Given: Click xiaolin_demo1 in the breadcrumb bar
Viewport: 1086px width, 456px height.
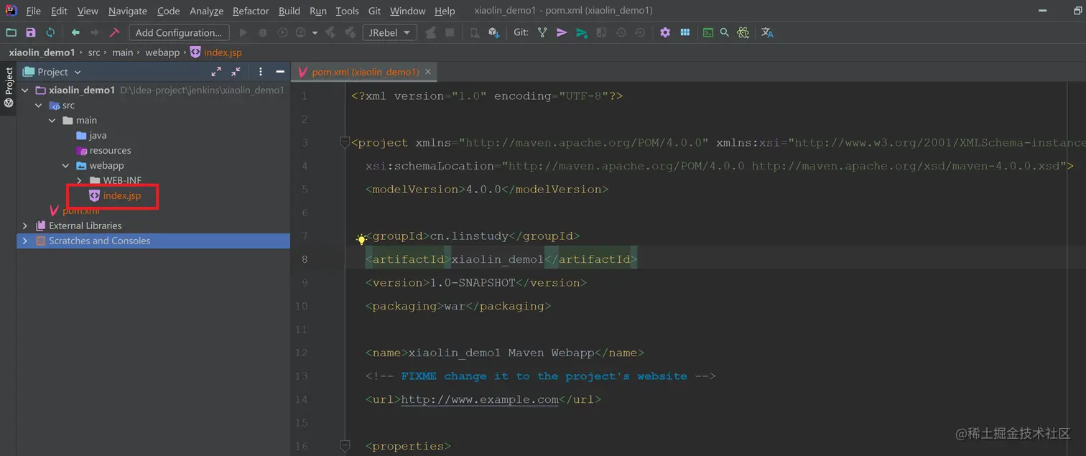Looking at the screenshot, I should click(42, 52).
